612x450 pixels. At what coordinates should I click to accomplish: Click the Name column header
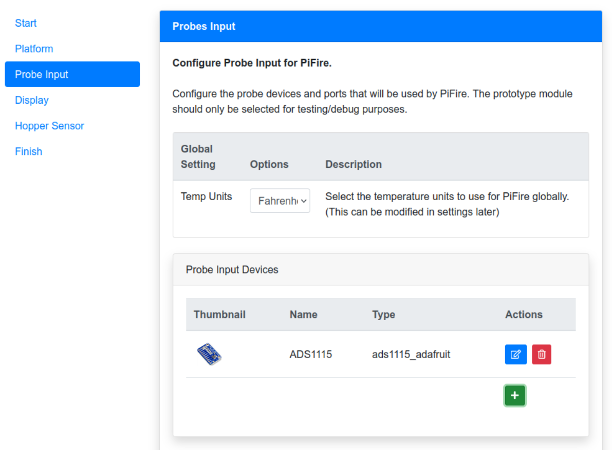pos(303,315)
